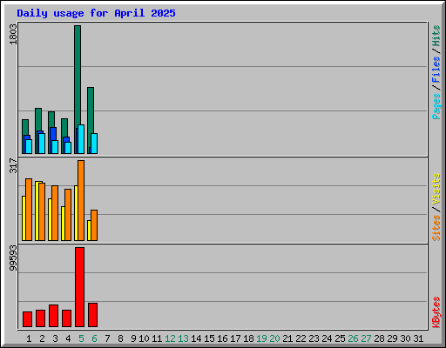Click the chart title Daily usage for April 2025
This screenshot has height=348, width=446.
pyautogui.click(x=96, y=13)
